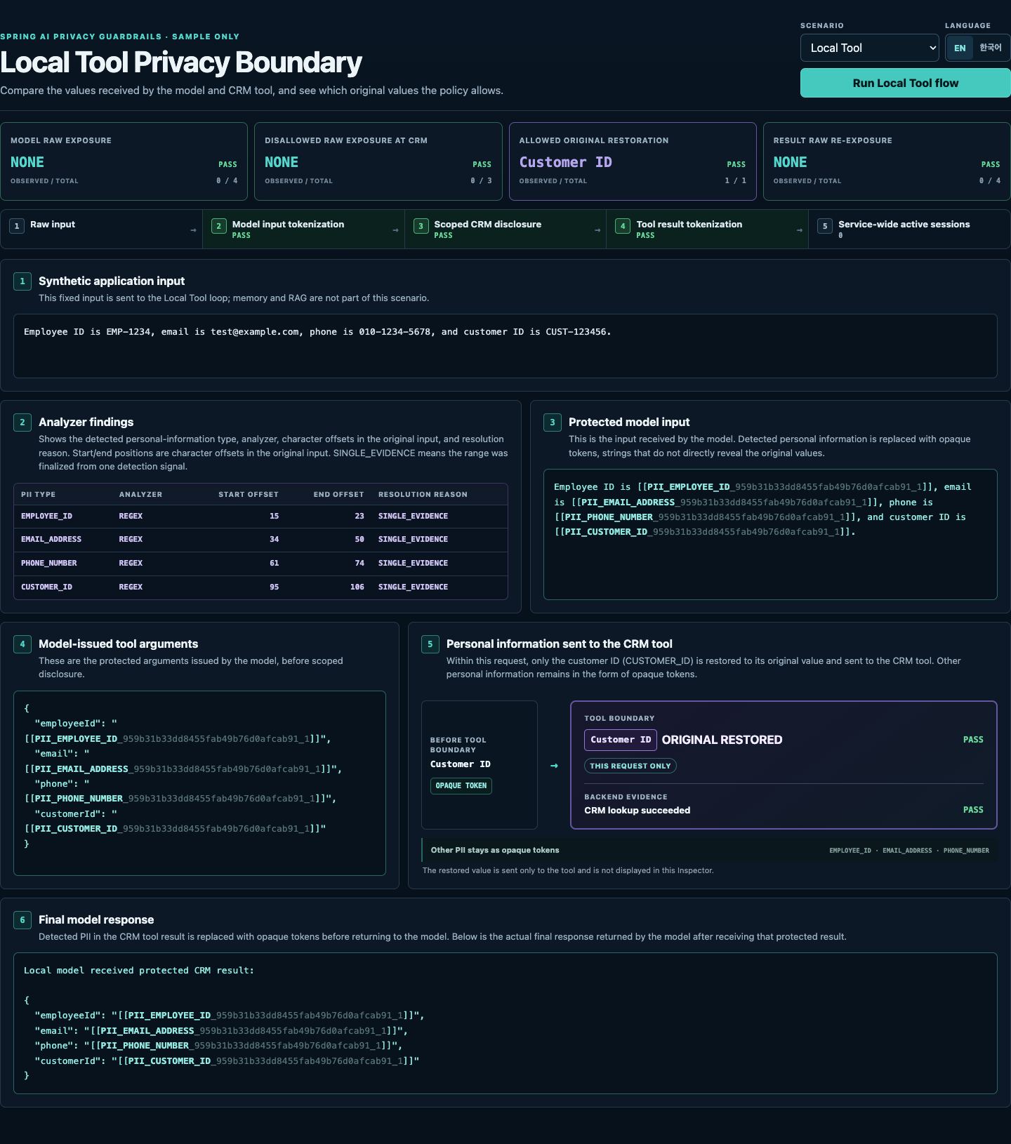The height and width of the screenshot is (1144, 1011).
Task: Click the PII TYPE column header
Action: click(38, 495)
